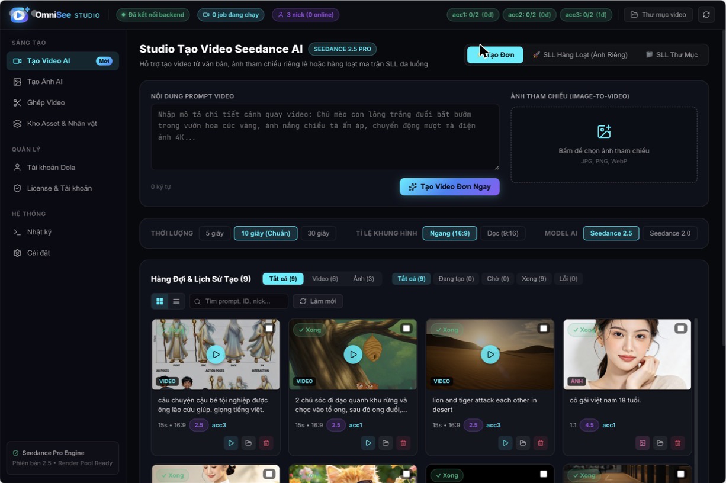Open folder icon under old man story card
The image size is (726, 483).
(249, 443)
